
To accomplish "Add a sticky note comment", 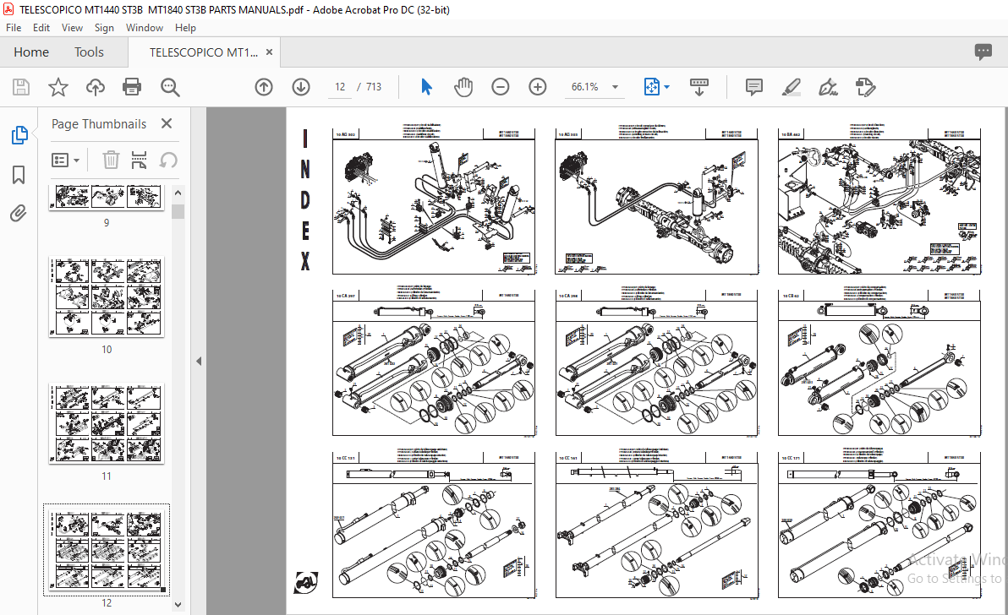I will click(x=754, y=87).
